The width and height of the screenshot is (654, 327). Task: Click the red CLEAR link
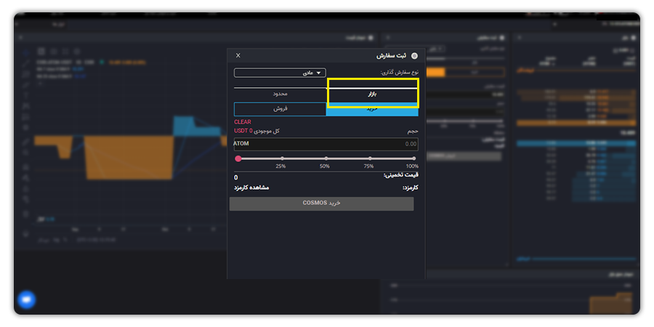(x=243, y=121)
